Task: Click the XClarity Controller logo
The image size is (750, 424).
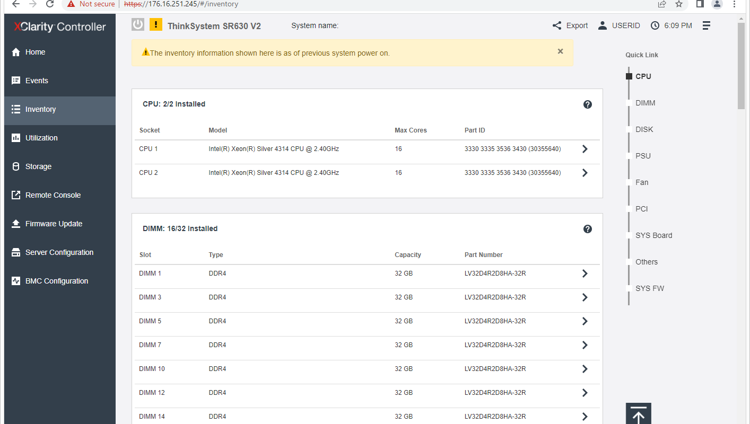Action: point(60,27)
